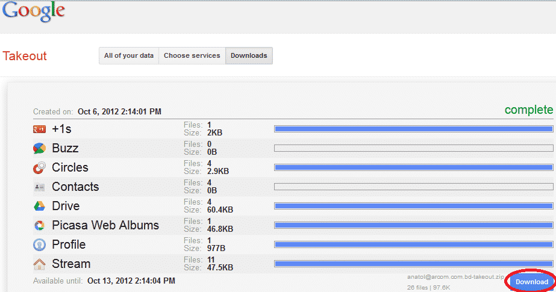Click the Stream progress bar
The width and height of the screenshot is (556, 292).
[x=413, y=264]
